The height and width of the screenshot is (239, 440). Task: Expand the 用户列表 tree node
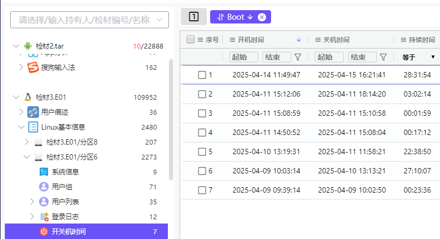click(32, 202)
